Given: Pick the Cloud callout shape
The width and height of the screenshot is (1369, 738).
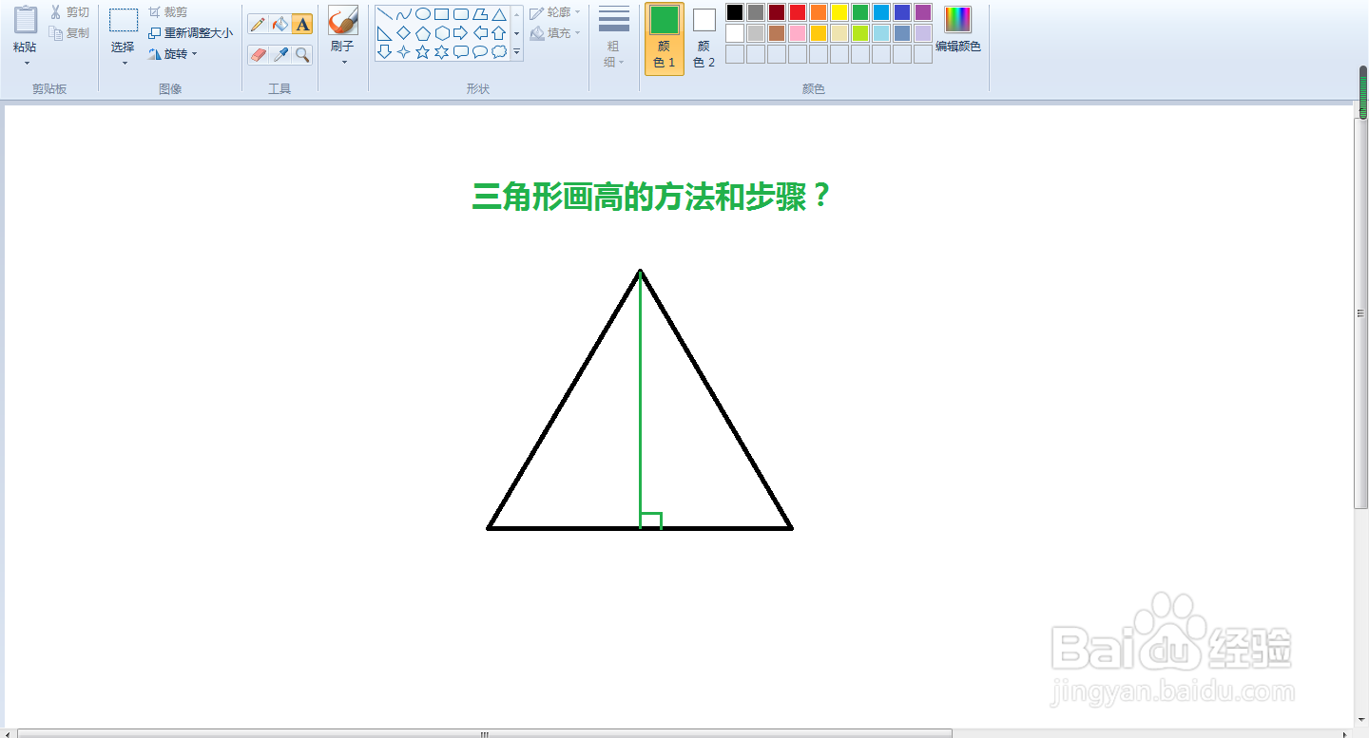Looking at the screenshot, I should (x=498, y=52).
